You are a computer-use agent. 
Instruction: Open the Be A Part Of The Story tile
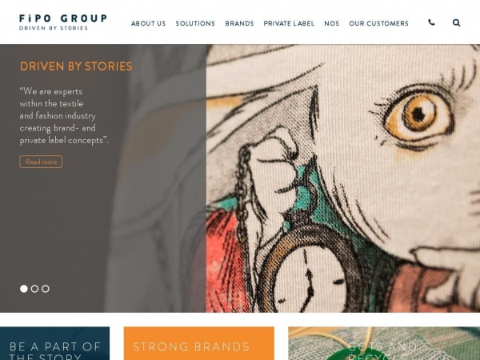(x=54, y=343)
